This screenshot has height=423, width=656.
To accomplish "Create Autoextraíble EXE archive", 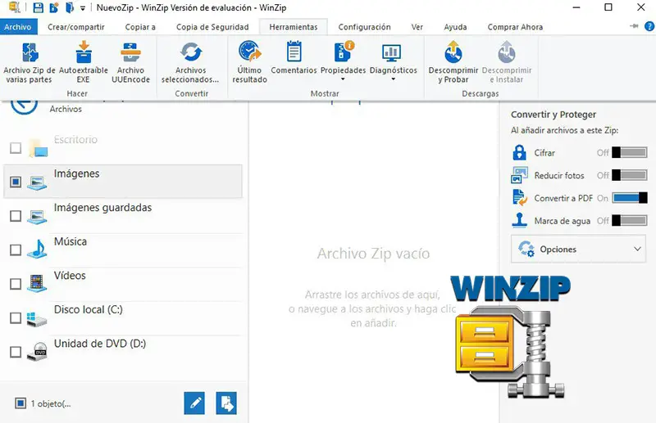I will pyautogui.click(x=84, y=63).
